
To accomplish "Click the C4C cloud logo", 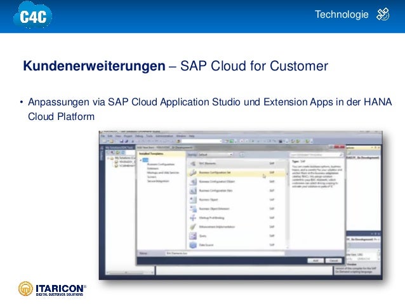I will click(x=33, y=15).
